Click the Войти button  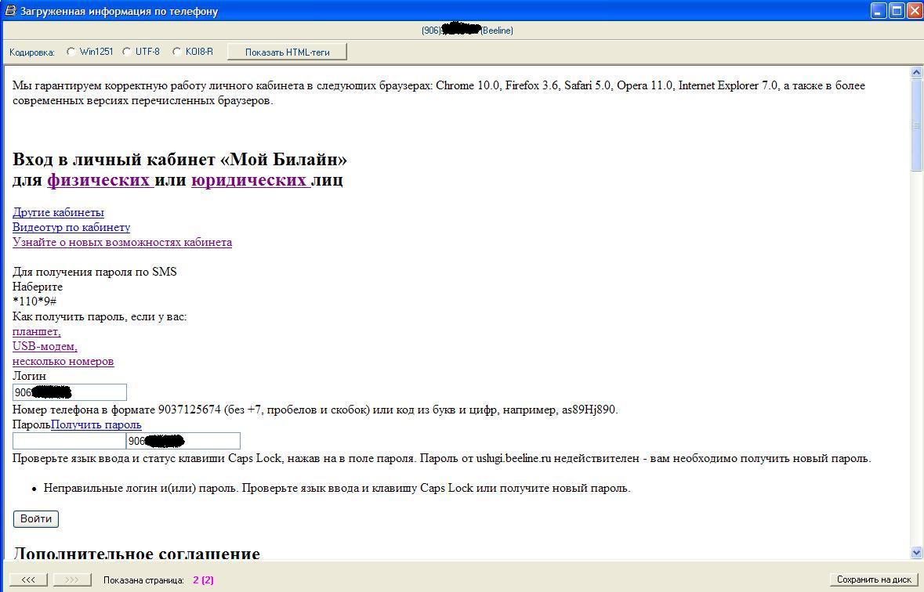coord(36,519)
